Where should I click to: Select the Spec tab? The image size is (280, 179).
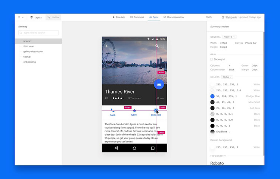coord(154,17)
